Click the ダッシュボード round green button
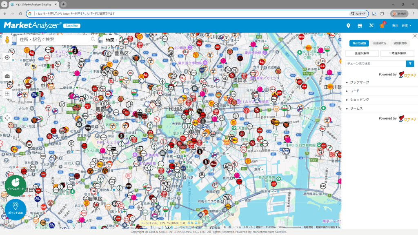 pyautogui.click(x=16, y=185)
